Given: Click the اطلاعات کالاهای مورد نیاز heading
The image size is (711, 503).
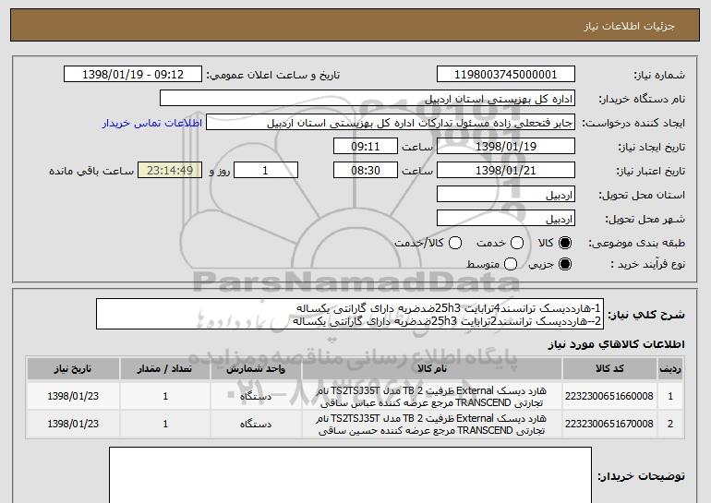Looking at the screenshot, I should 616,344.
